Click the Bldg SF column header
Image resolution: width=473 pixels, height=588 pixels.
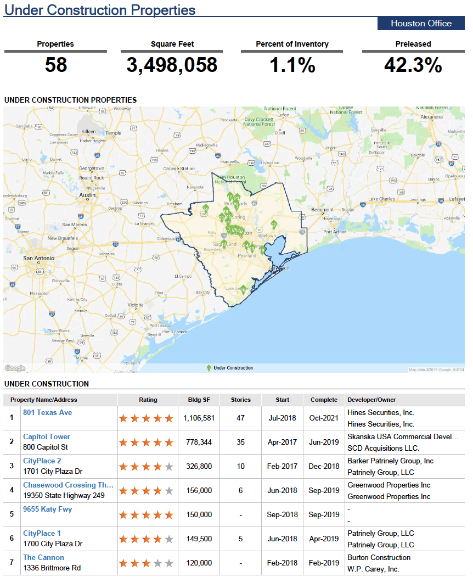point(199,400)
